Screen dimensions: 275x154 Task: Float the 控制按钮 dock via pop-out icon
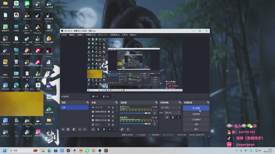click(x=208, y=102)
